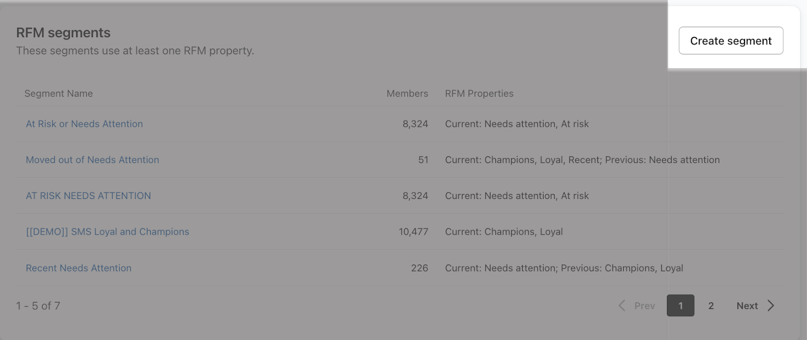Click the RFM segments heading
The image size is (807, 340).
[x=63, y=33]
